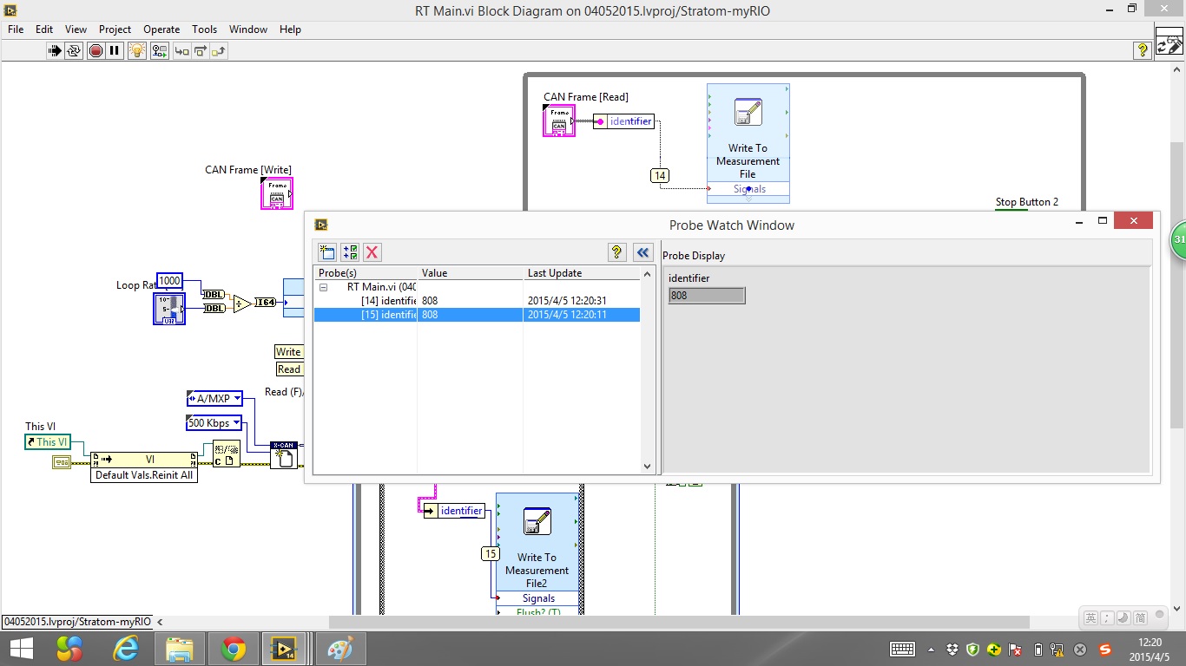Click the Step Out toolbar button
Viewport: 1186px width, 666px height.
tap(219, 51)
